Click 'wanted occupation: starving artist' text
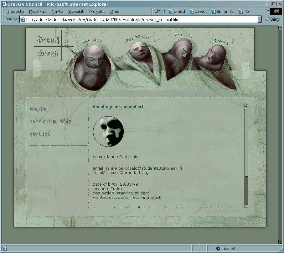Screen dimensions: 284x253 pos(127,197)
